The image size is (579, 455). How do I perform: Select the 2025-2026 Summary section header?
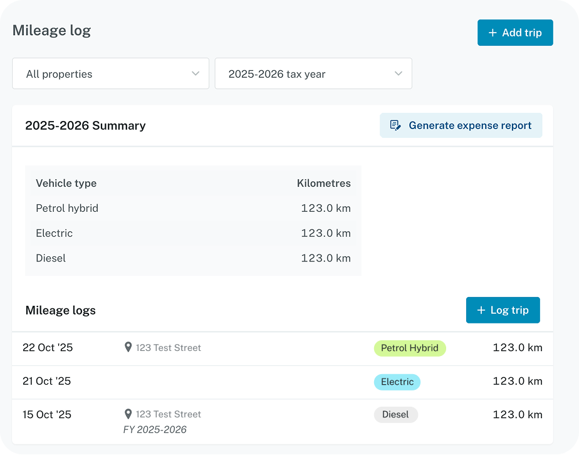click(85, 125)
